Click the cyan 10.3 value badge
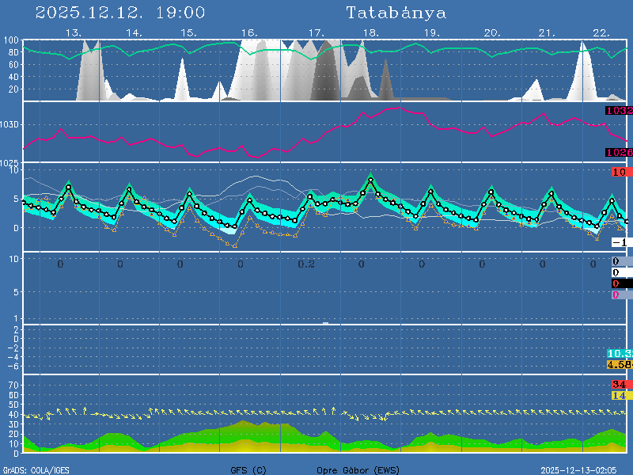Screen dimensions: 633x475 [x=619, y=353]
